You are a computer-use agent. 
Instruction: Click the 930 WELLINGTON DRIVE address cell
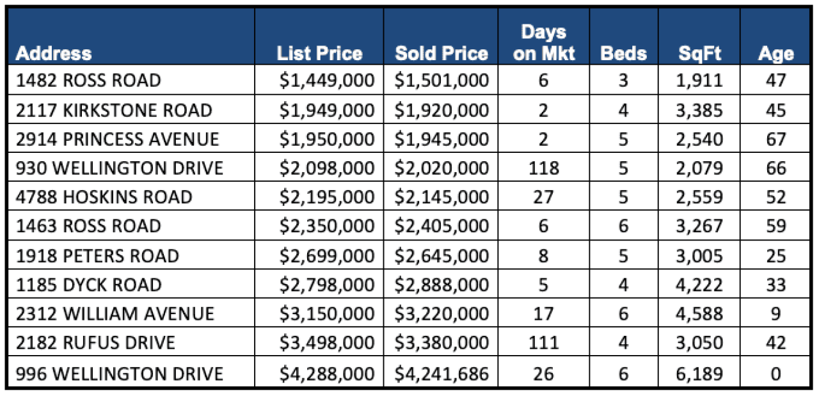pos(120,168)
